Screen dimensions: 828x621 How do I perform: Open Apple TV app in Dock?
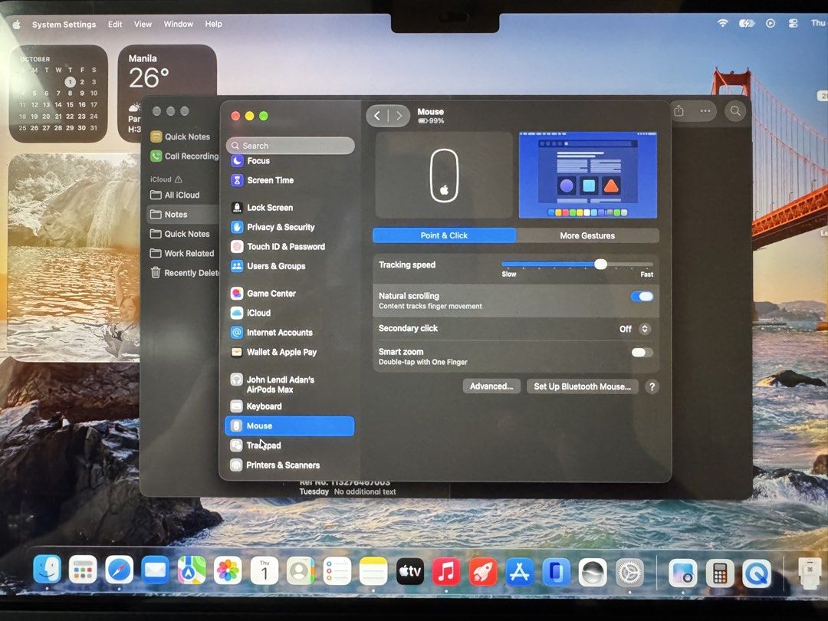[409, 571]
